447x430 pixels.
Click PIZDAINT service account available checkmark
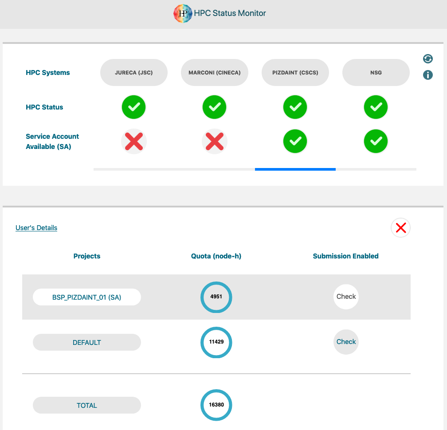[x=295, y=141]
